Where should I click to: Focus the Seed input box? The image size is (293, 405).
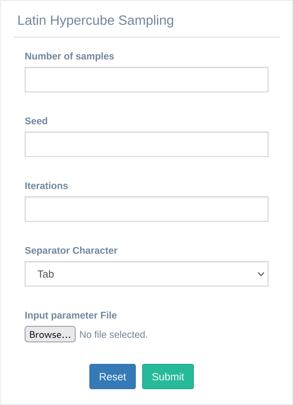tap(146, 144)
